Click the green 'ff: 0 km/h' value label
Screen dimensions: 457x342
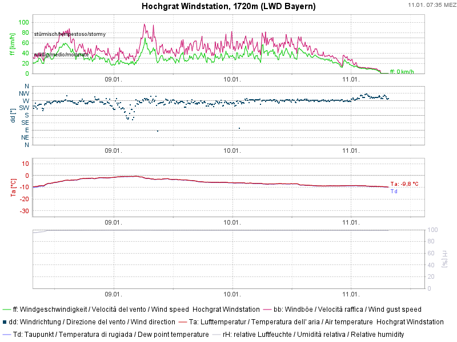click(x=402, y=72)
